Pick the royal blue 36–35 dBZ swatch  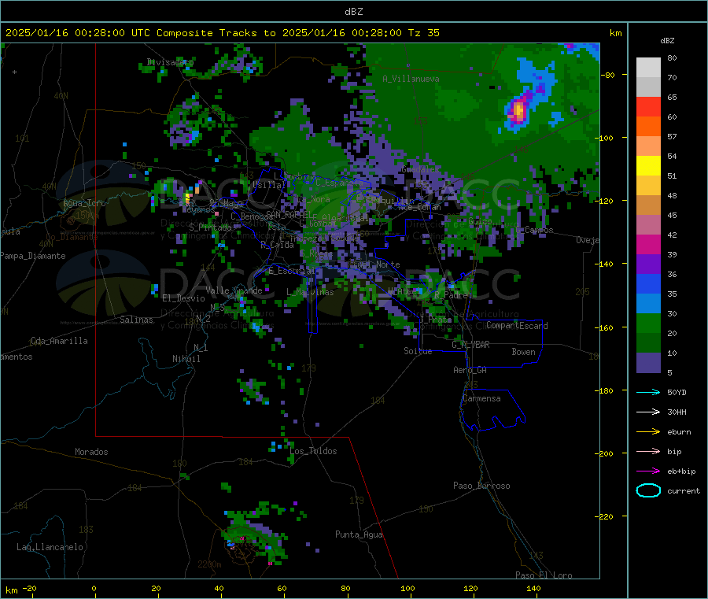coord(648,283)
